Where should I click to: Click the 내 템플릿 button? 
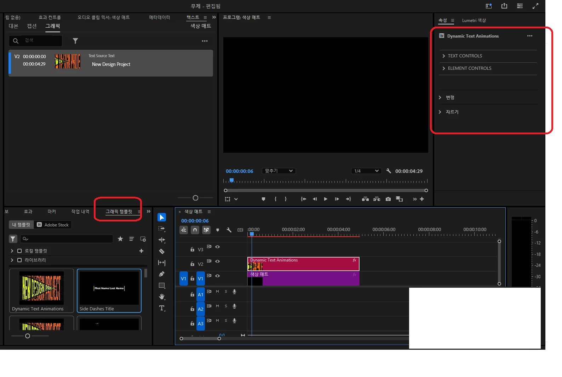21,225
